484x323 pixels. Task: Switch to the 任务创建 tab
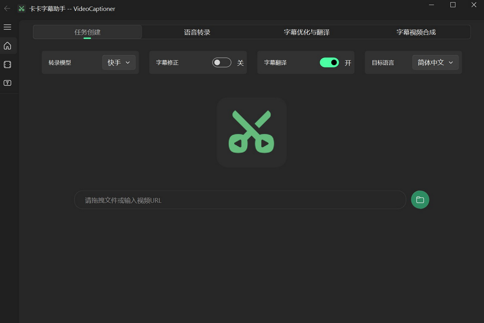click(x=88, y=32)
